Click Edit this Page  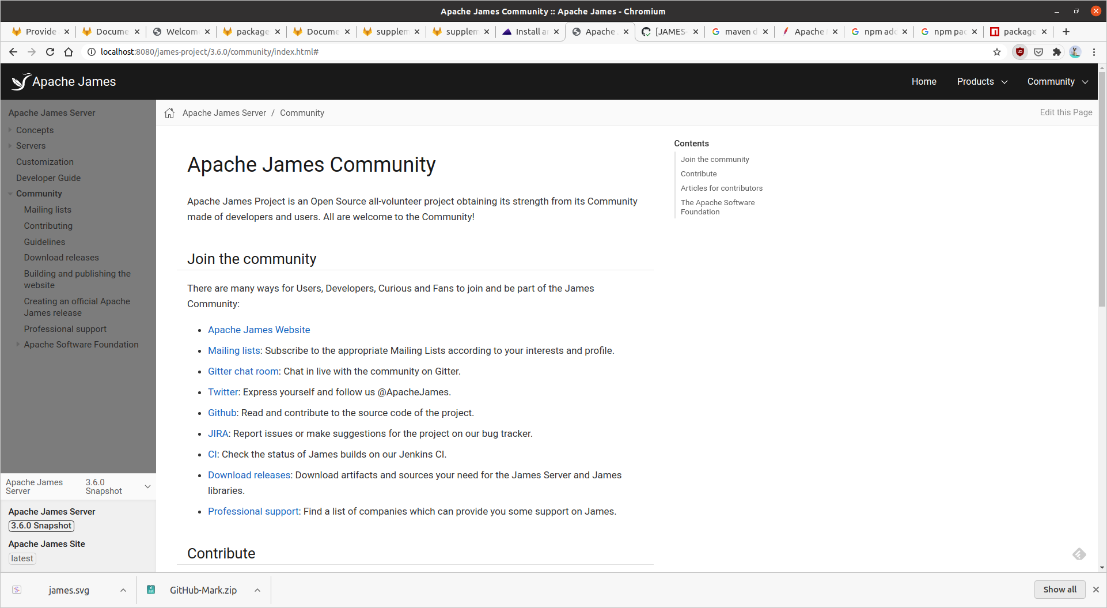click(x=1066, y=112)
